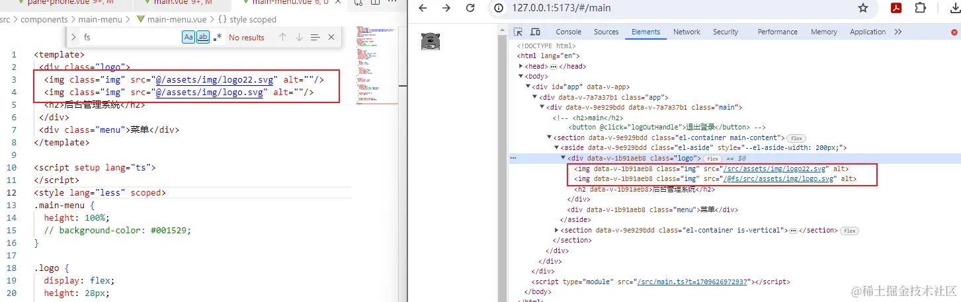Click the red DevTools error indicator
The height and width of the screenshot is (302, 961).
[x=954, y=32]
